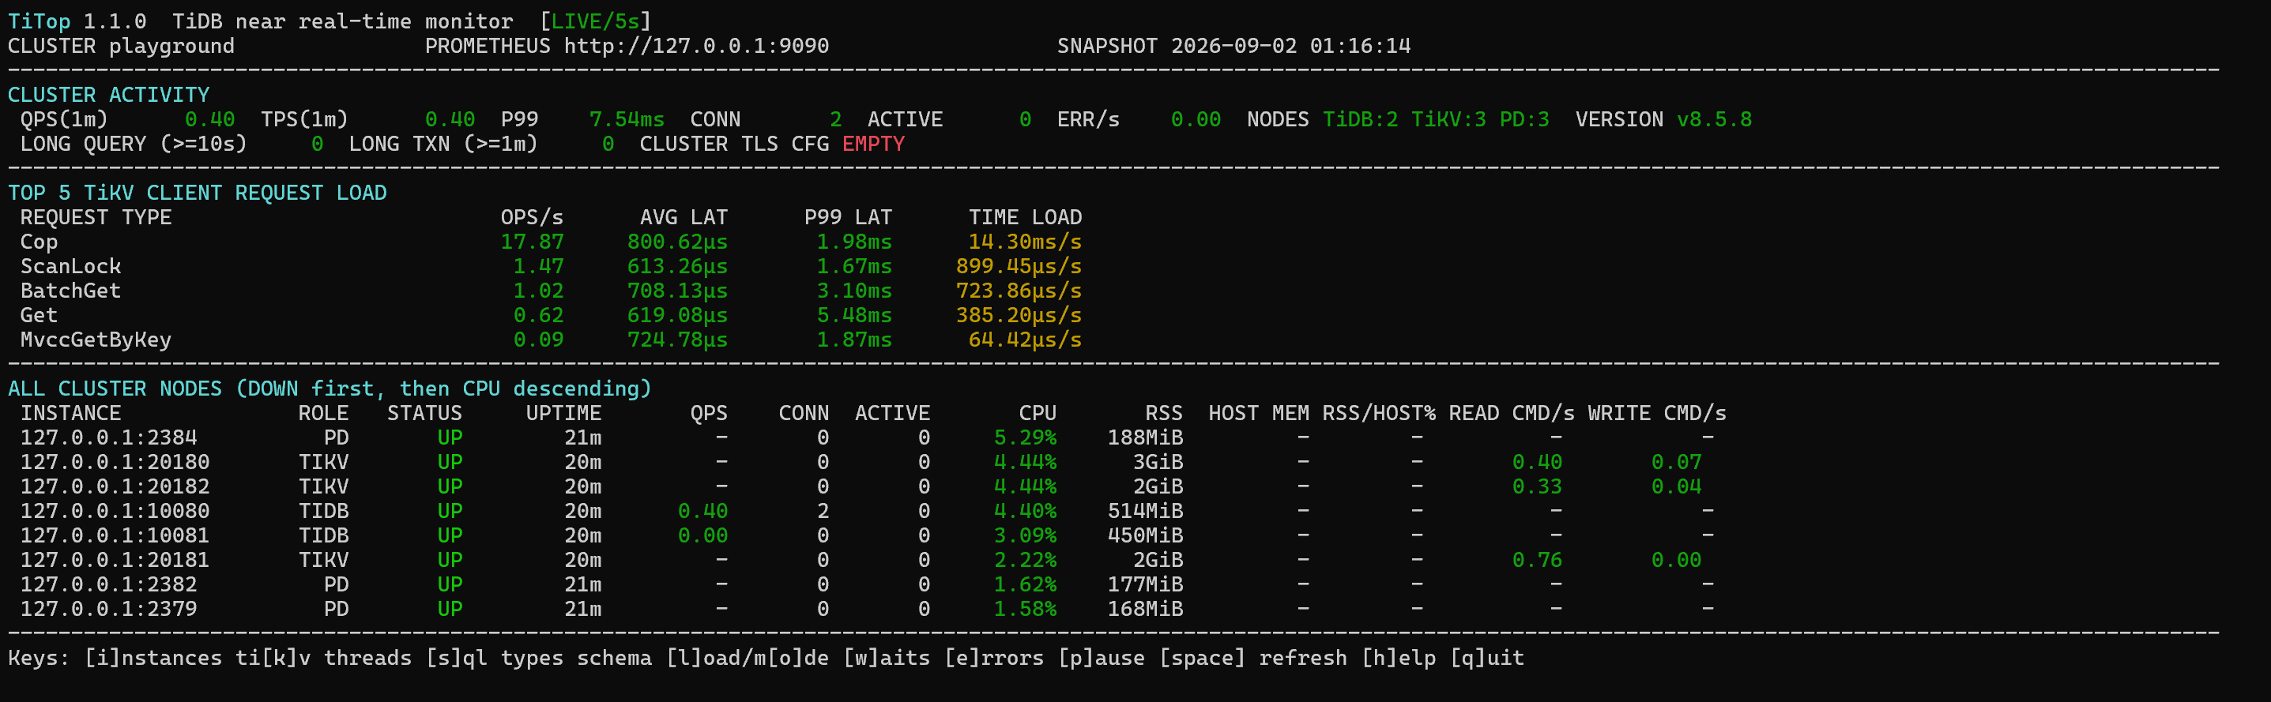Select the TiDB:2 node count

point(1360,120)
